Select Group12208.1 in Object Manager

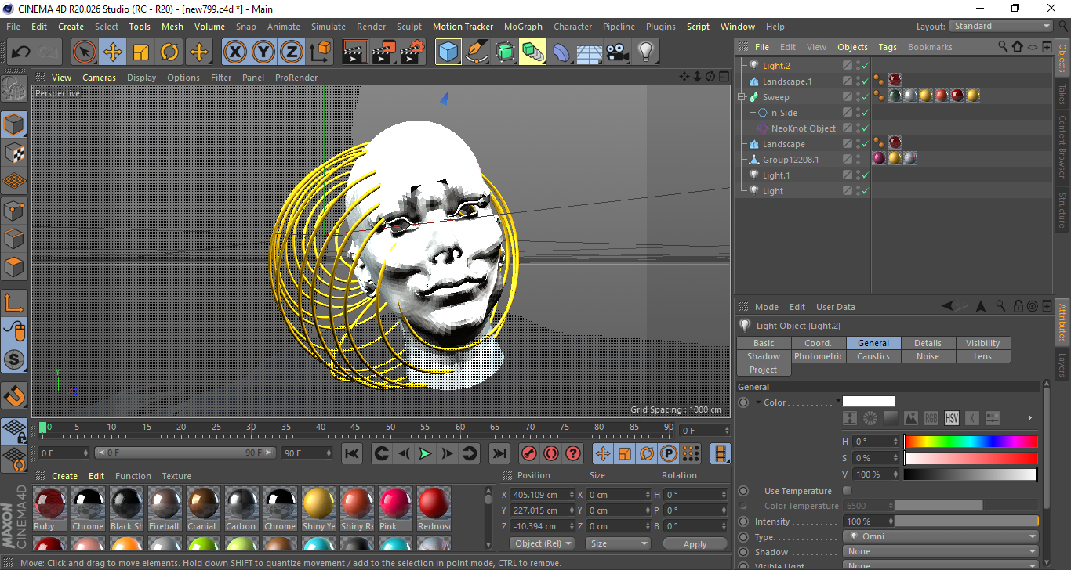(790, 160)
